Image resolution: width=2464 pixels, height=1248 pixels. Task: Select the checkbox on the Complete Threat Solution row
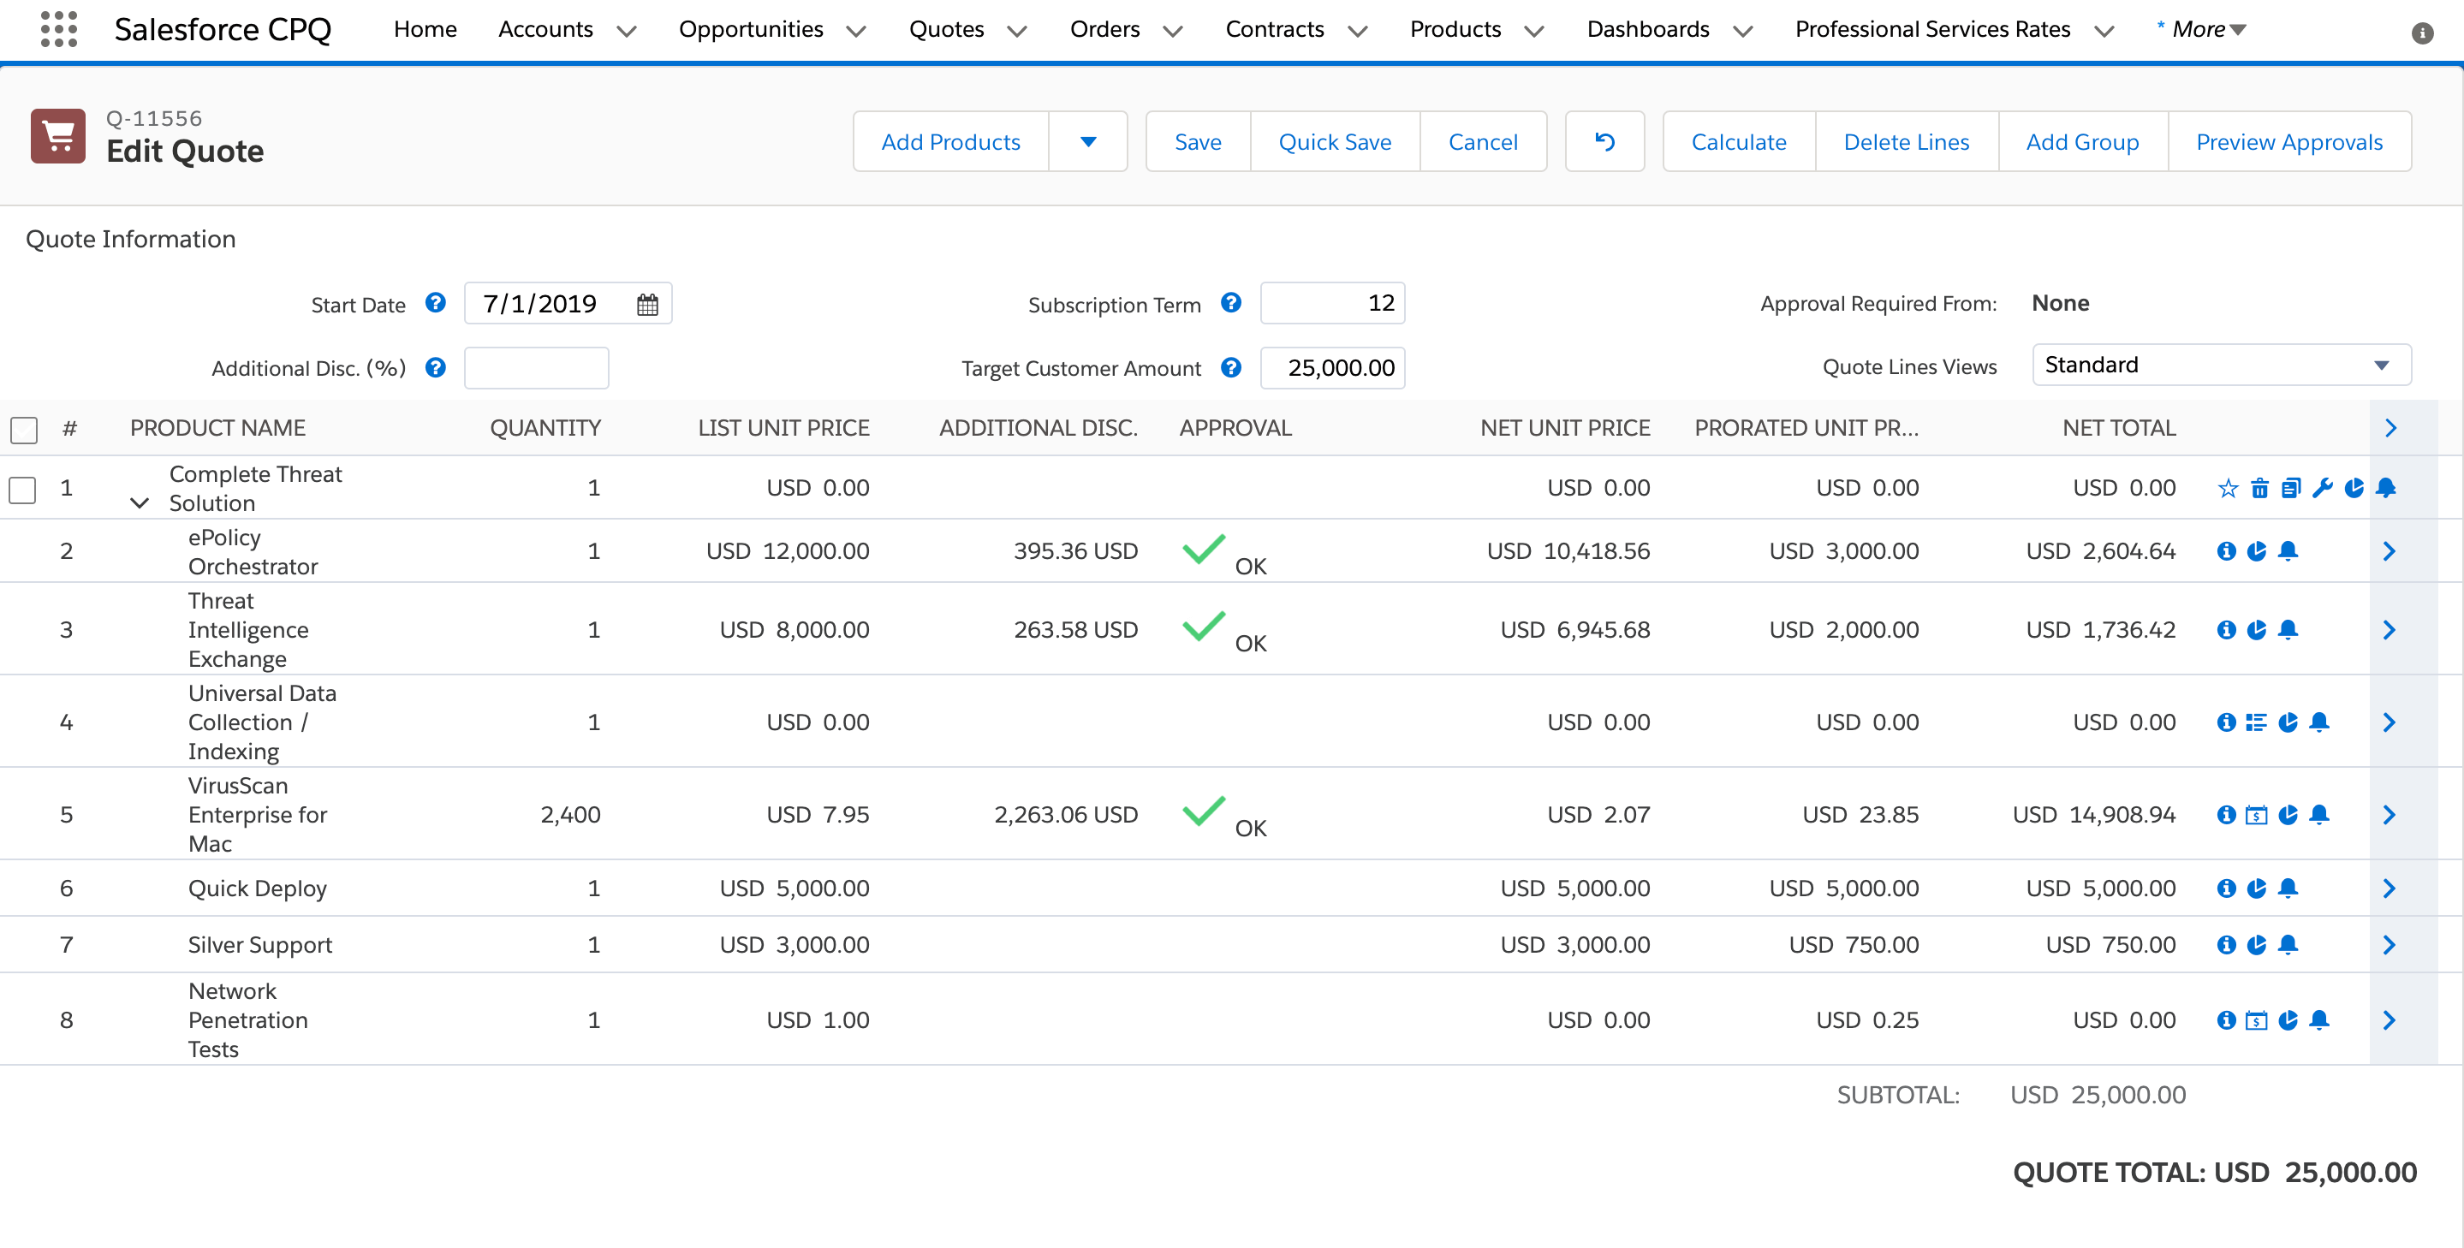pyautogui.click(x=22, y=489)
